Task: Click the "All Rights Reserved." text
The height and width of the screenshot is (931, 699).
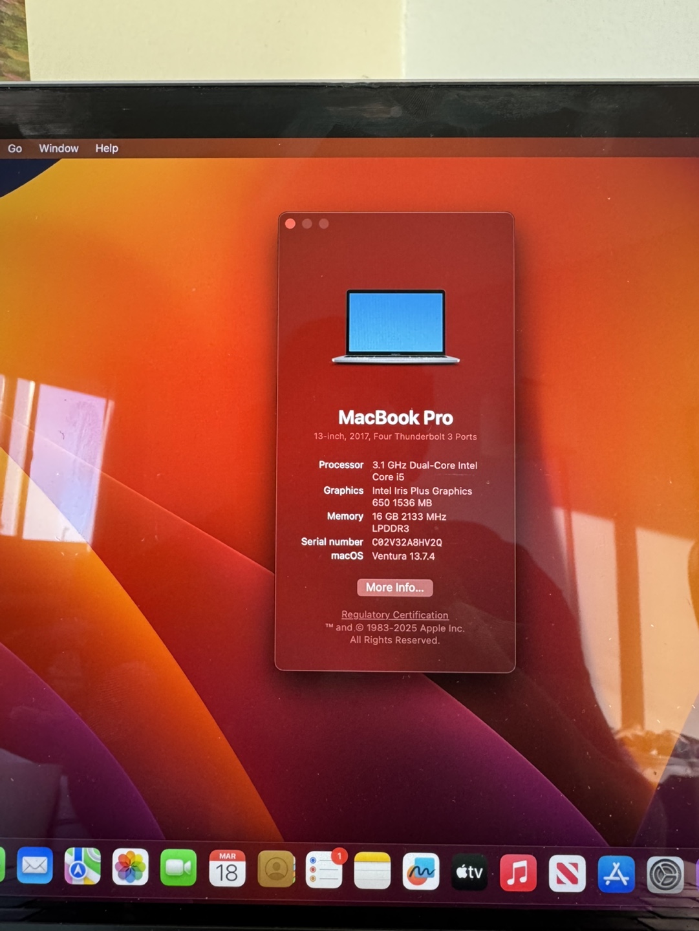Action: click(x=394, y=640)
